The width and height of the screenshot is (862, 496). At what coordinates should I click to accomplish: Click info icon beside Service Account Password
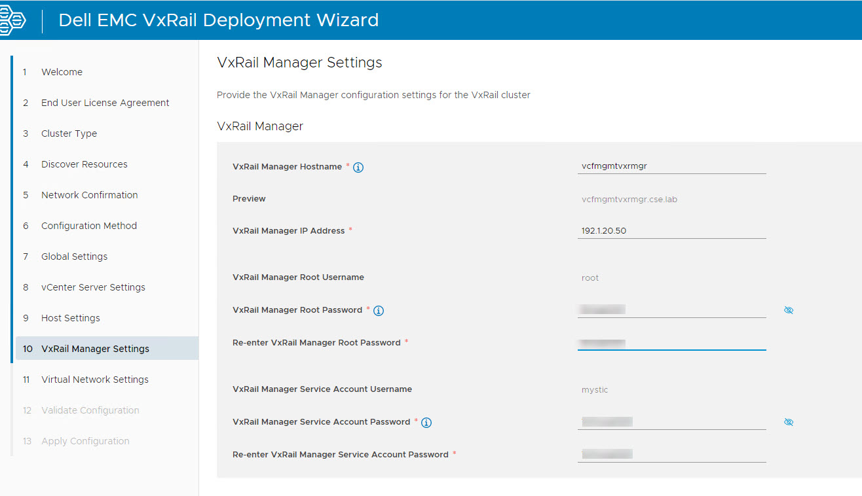[x=426, y=423]
